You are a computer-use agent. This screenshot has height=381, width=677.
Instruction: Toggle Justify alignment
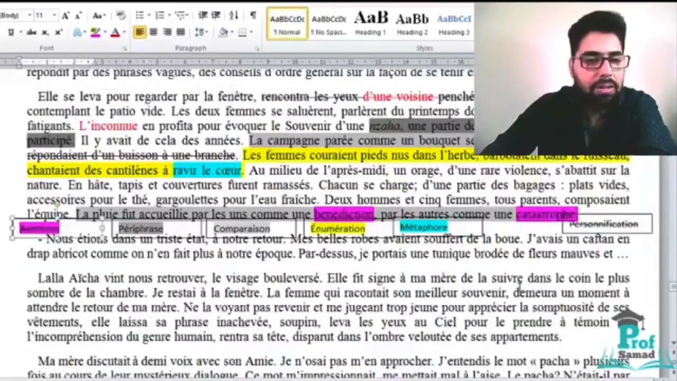tap(180, 32)
